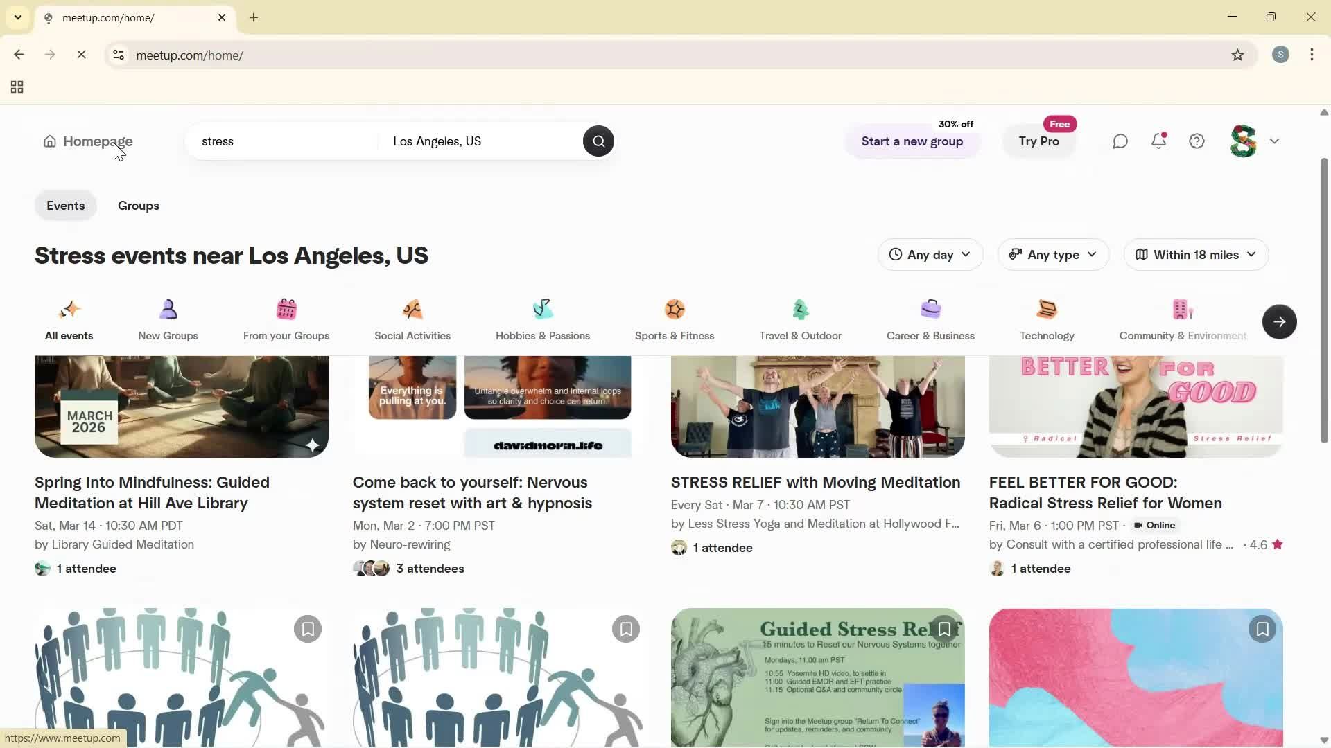Bookmark the pink abstract event card

1262,628
